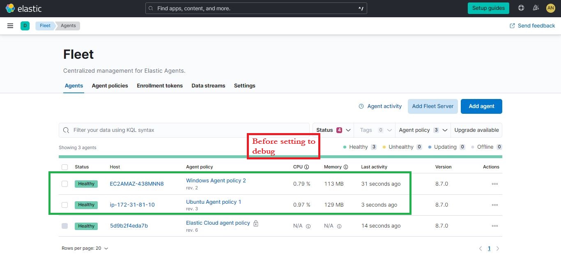The height and width of the screenshot is (267, 561).
Task: Click the CPU column info icon
Action: pos(307,166)
